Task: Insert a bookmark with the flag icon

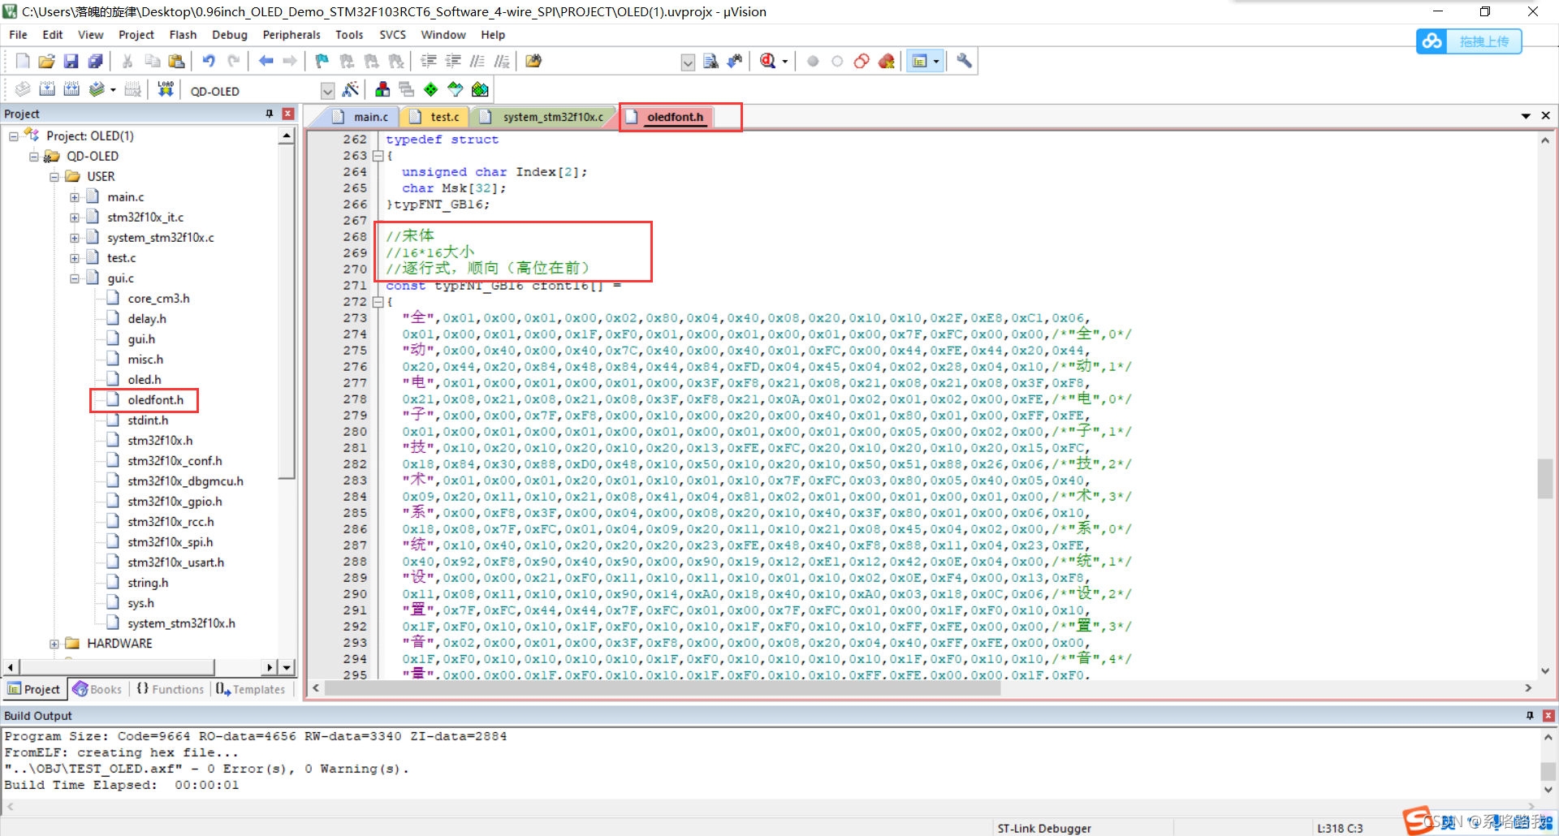Action: (x=322, y=61)
